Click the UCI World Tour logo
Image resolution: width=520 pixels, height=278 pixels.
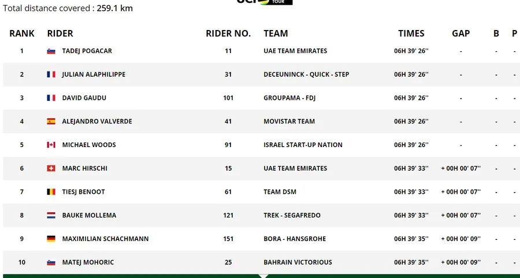(x=265, y=2)
